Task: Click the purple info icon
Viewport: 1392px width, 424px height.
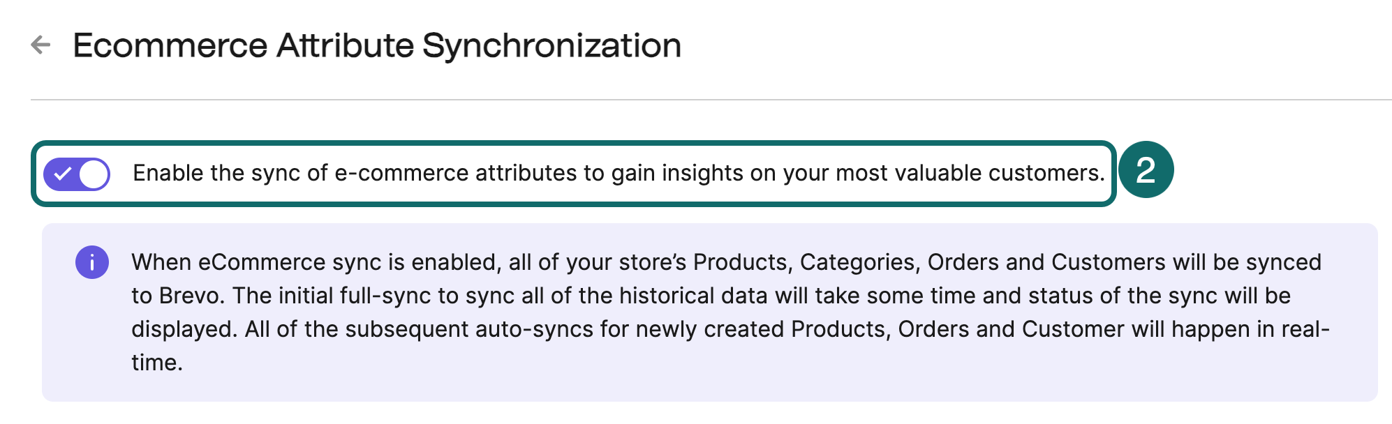Action: [x=92, y=262]
